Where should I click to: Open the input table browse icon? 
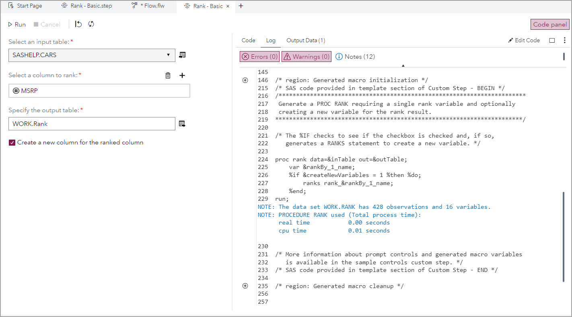[x=182, y=55]
